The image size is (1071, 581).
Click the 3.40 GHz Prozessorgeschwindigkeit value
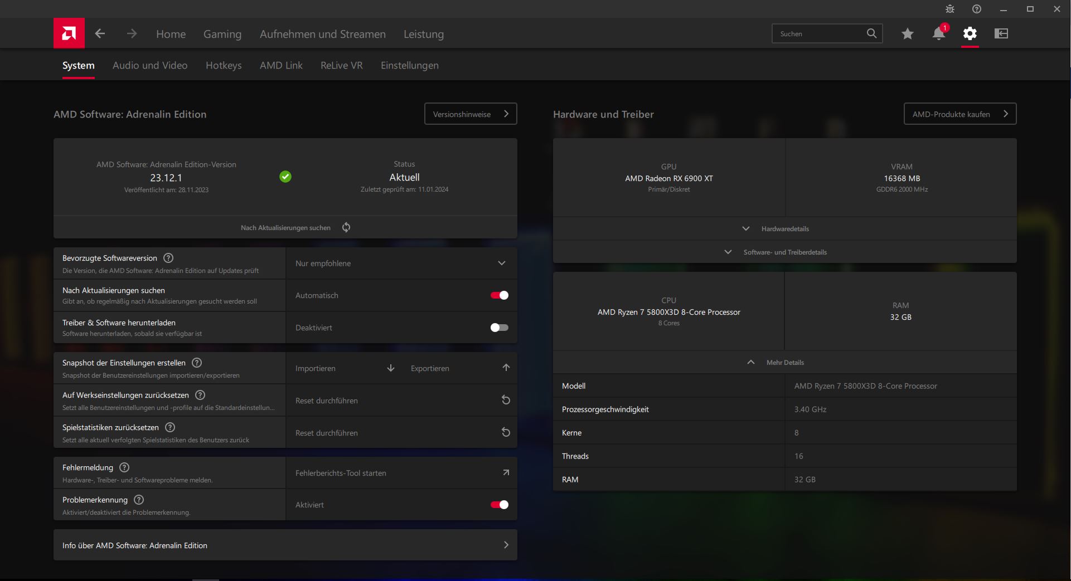tap(810, 409)
